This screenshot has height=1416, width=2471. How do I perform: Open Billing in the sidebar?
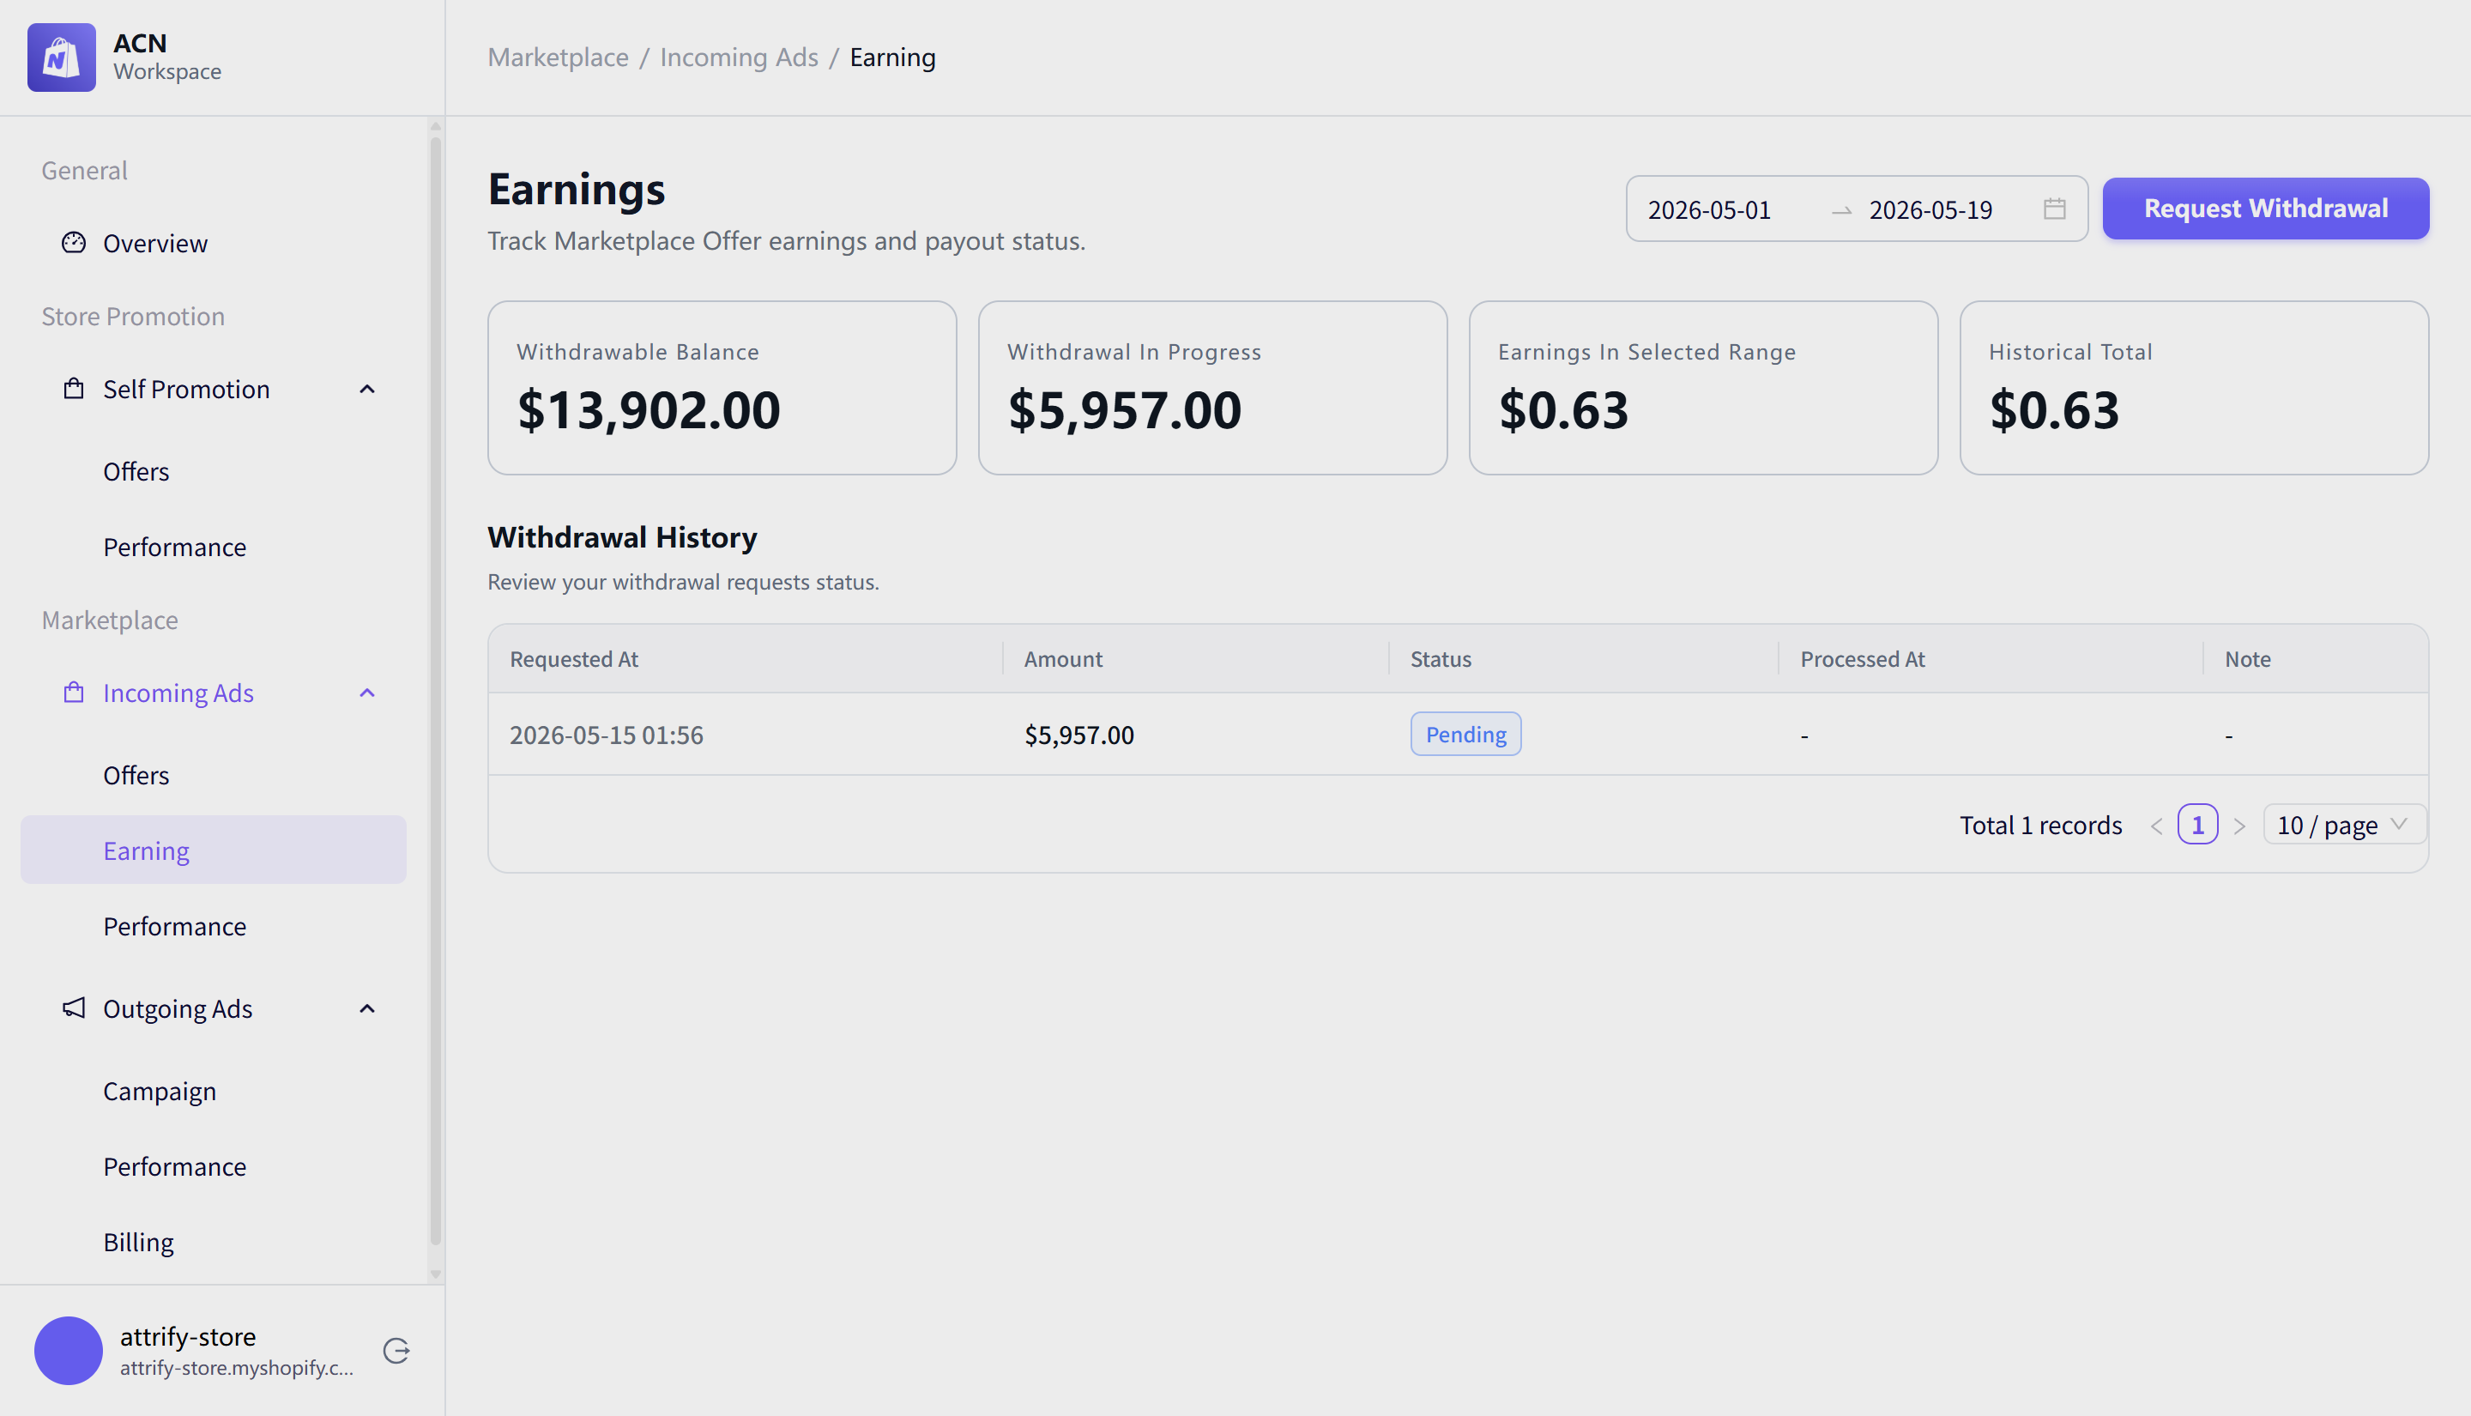coord(214,1242)
